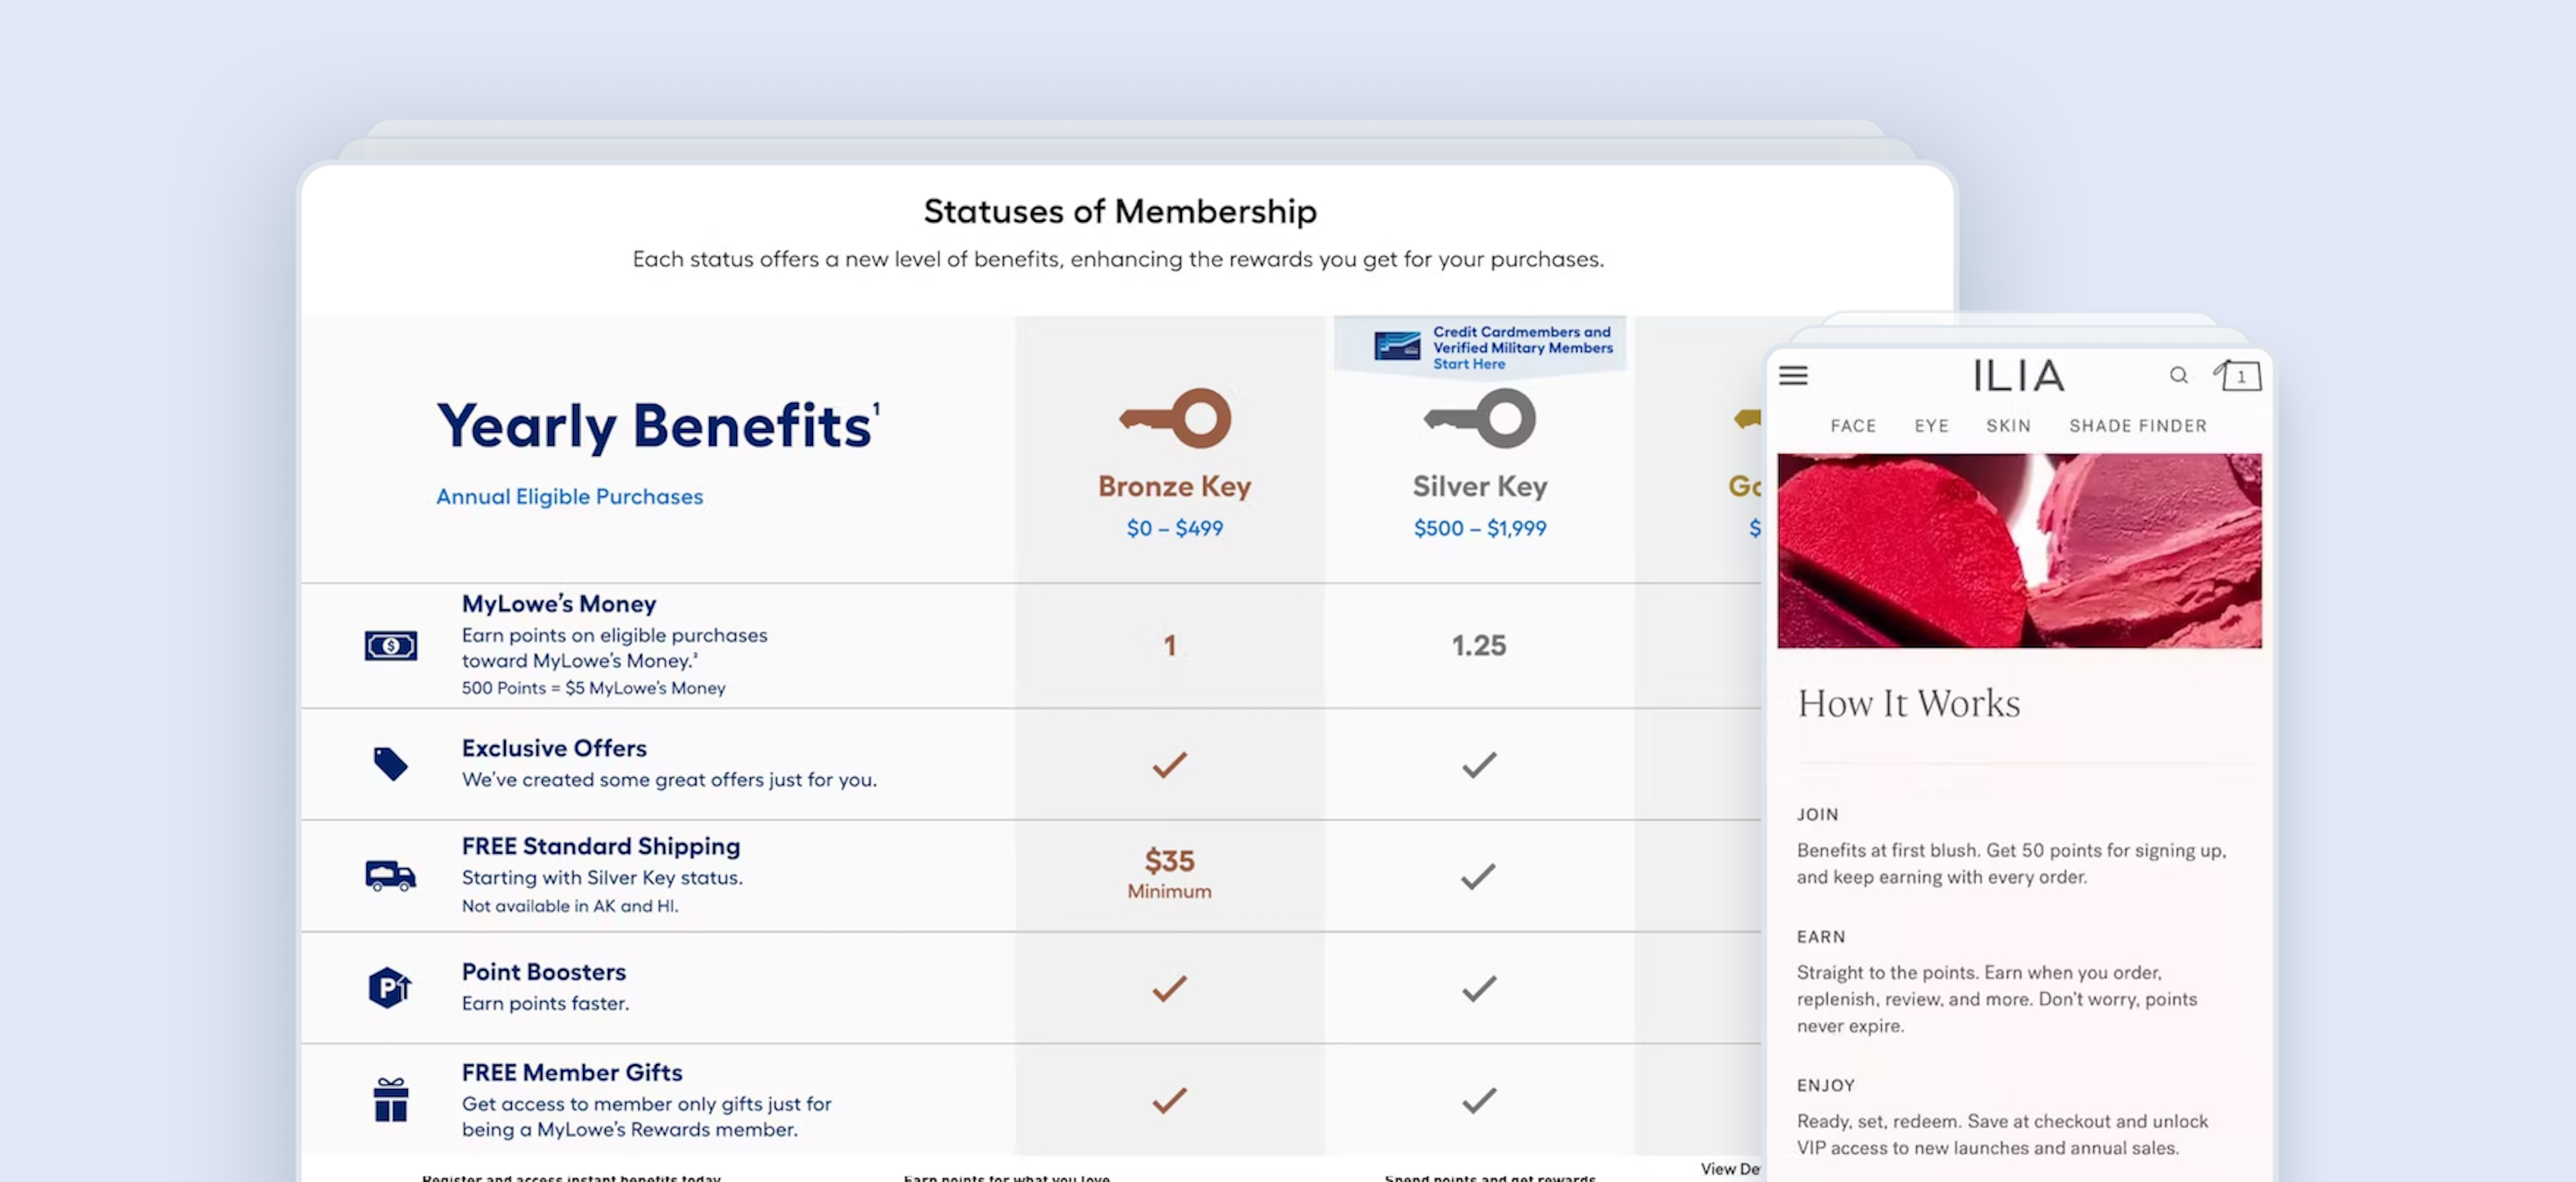
Task: Click the Free Shipping truck icon
Action: click(390, 876)
